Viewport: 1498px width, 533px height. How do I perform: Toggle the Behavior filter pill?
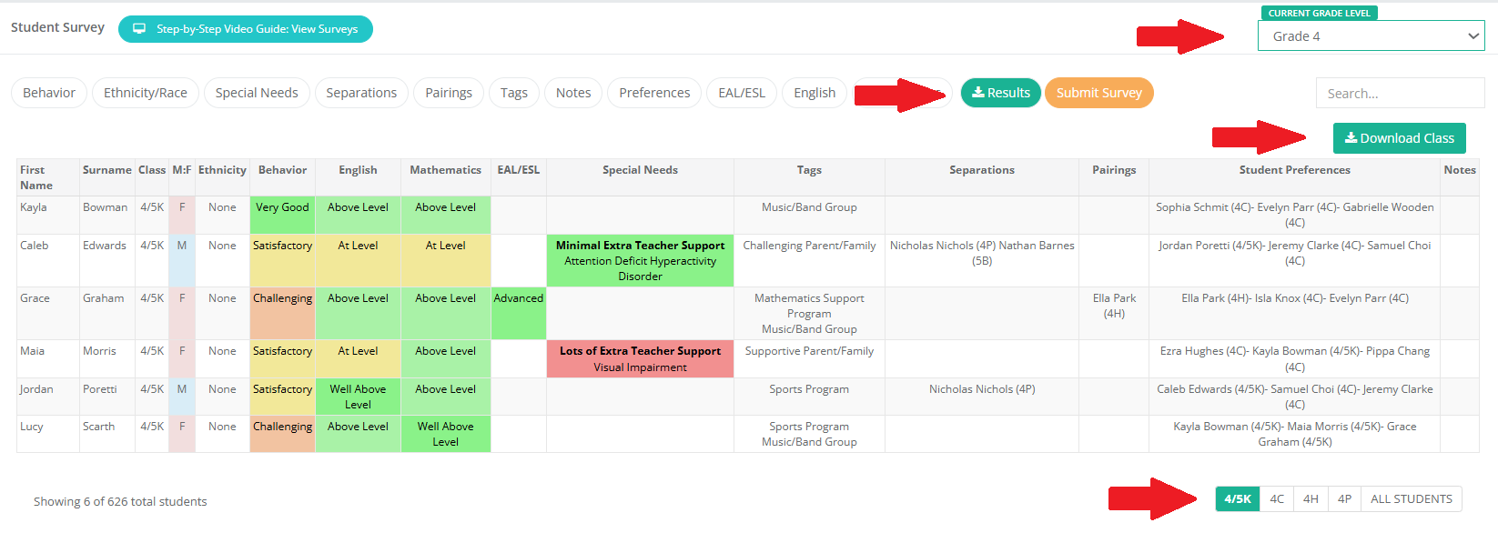pyautogui.click(x=49, y=93)
